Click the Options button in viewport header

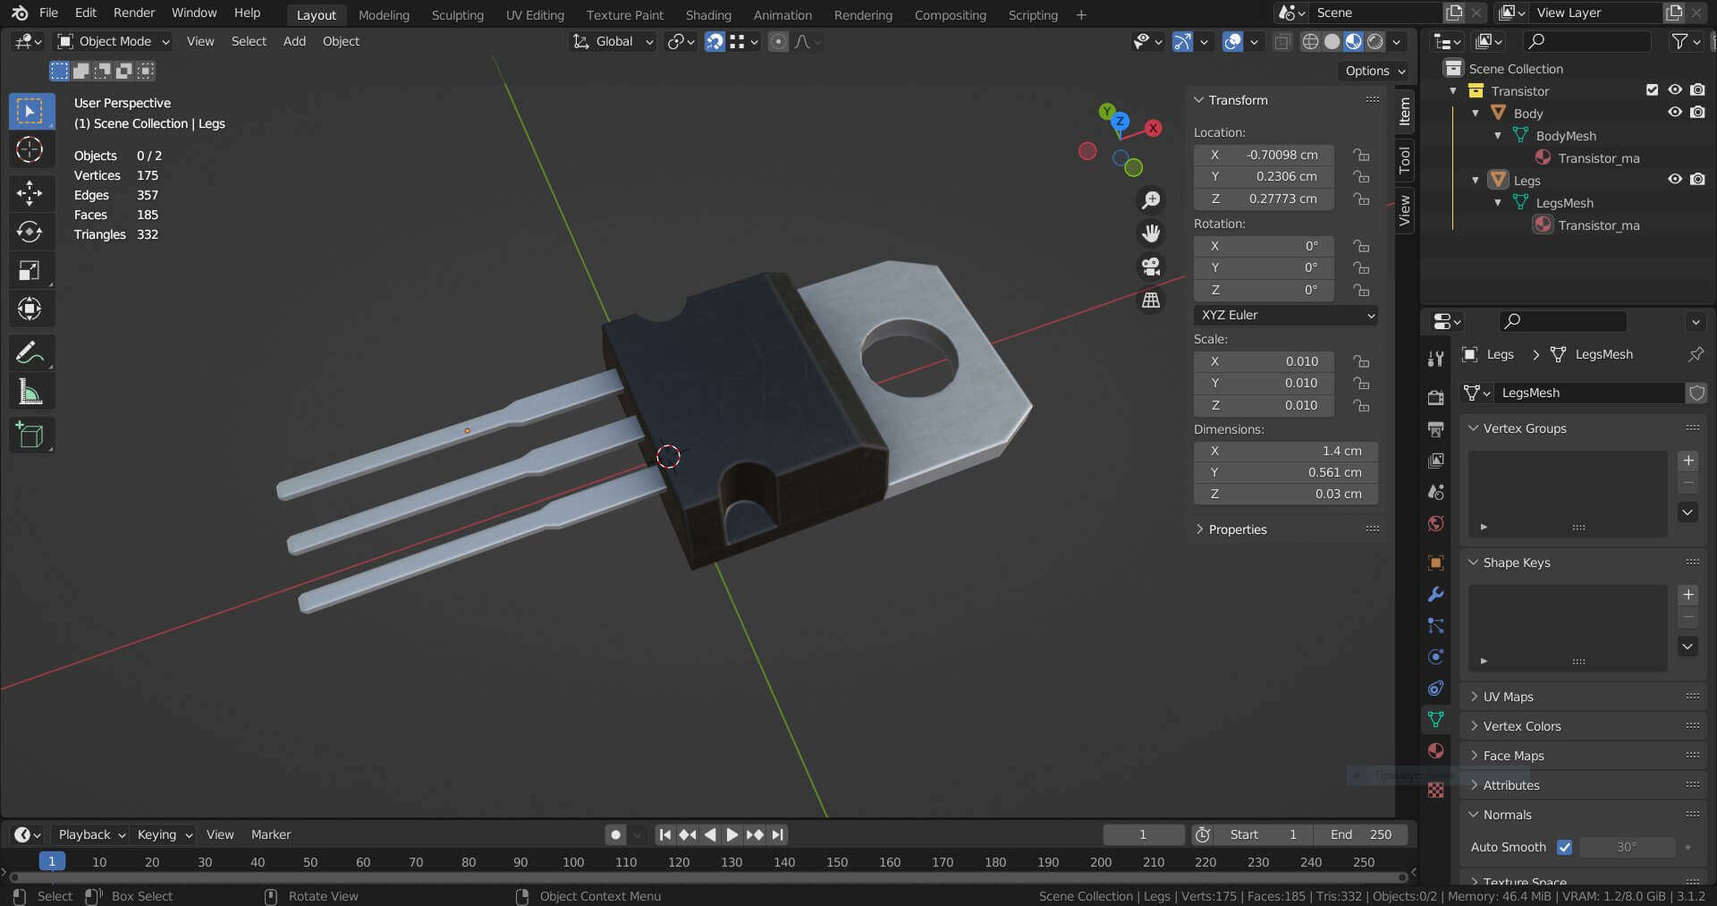pos(1374,71)
